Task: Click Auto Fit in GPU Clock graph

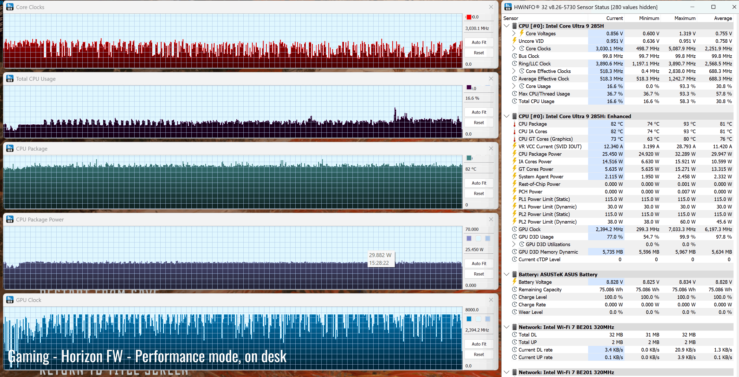Action: pos(478,344)
